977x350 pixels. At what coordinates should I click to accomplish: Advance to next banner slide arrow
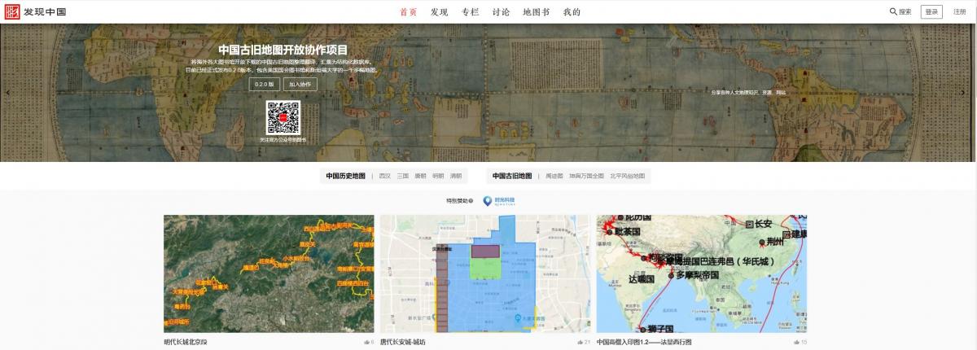pyautogui.click(x=970, y=92)
